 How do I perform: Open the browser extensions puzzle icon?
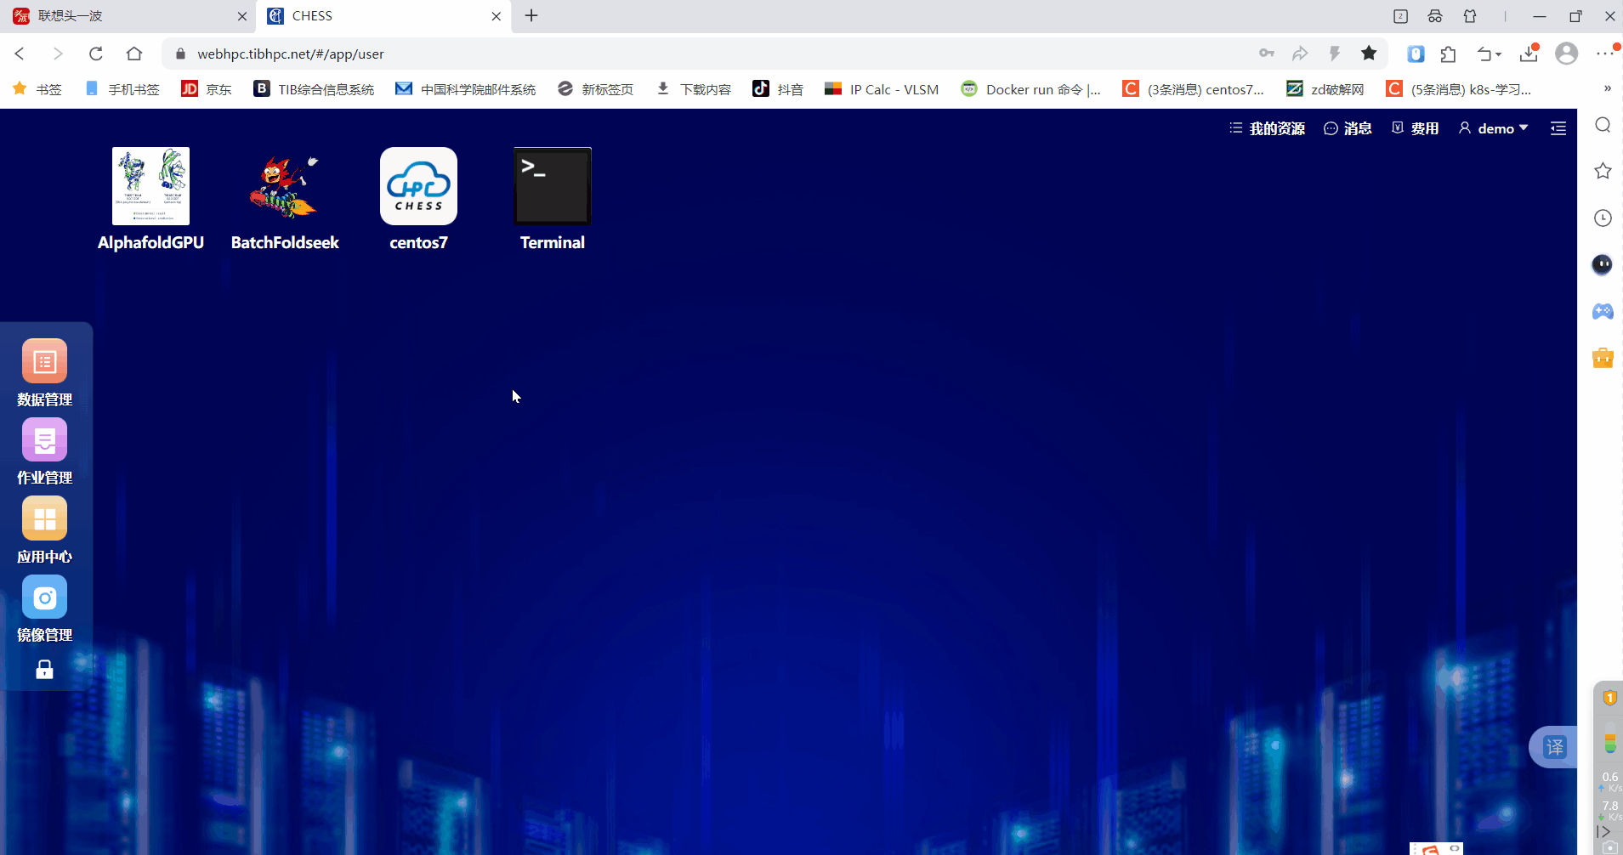tap(1449, 54)
